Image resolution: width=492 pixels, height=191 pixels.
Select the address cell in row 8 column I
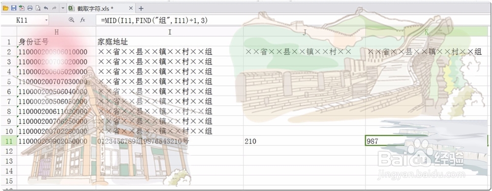(170, 112)
